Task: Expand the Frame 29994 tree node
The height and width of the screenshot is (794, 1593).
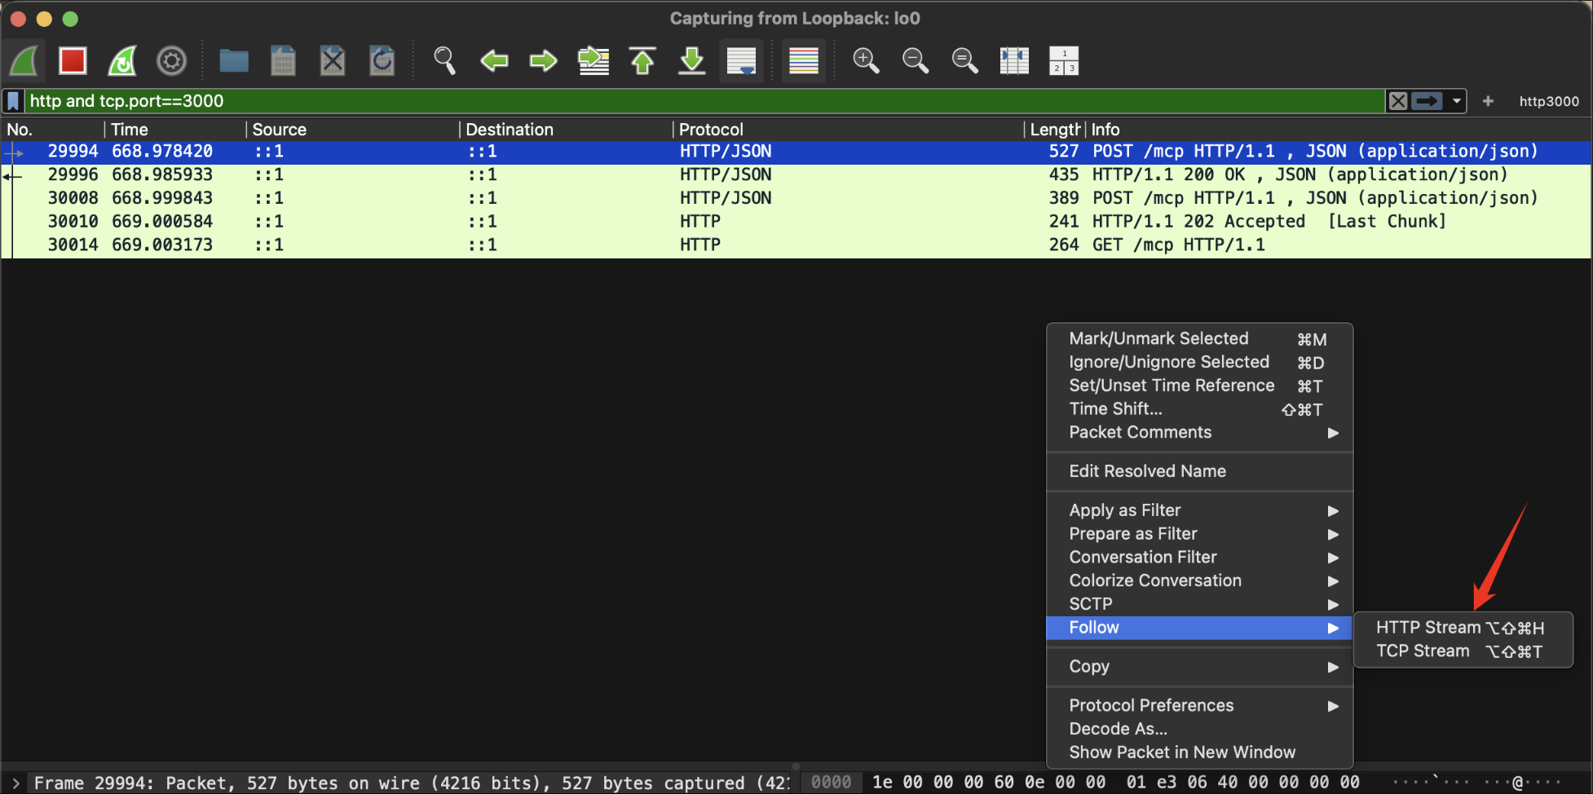Action: [x=15, y=783]
